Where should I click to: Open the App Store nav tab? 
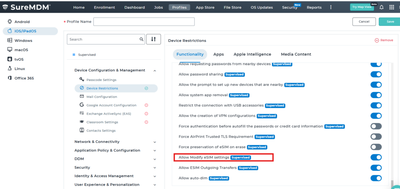pyautogui.click(x=205, y=7)
